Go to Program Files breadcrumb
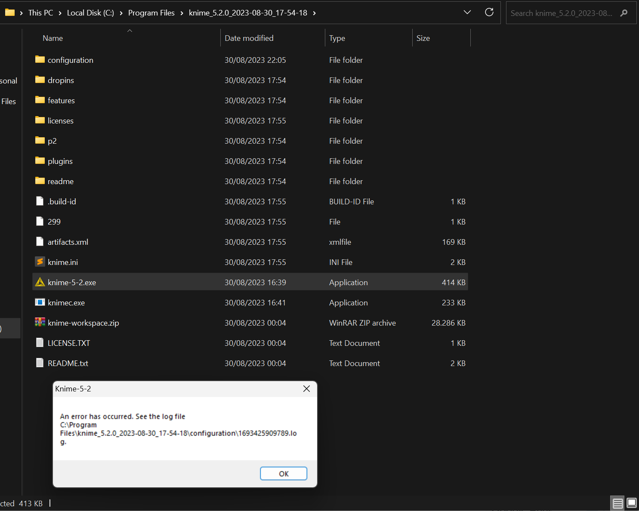 tap(151, 13)
